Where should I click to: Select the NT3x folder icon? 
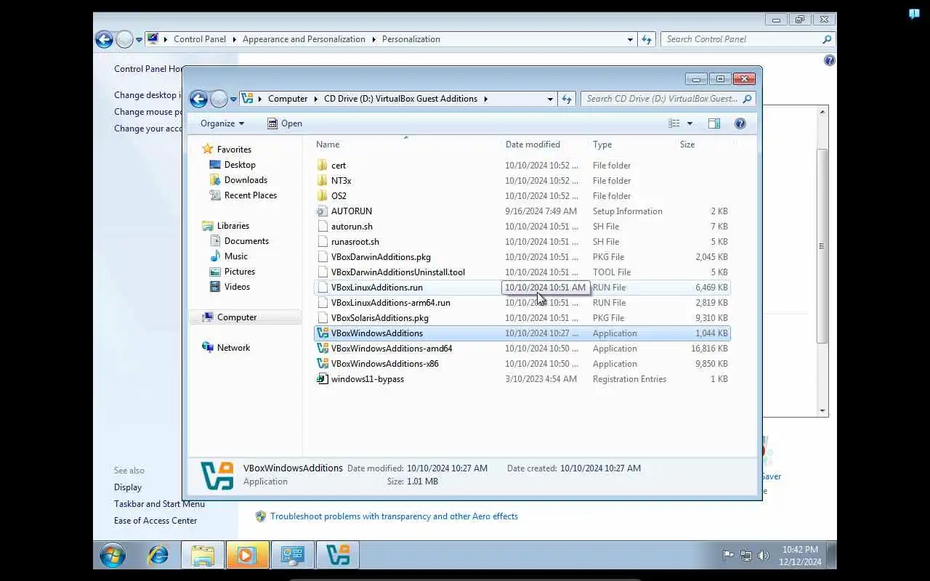[x=323, y=181]
